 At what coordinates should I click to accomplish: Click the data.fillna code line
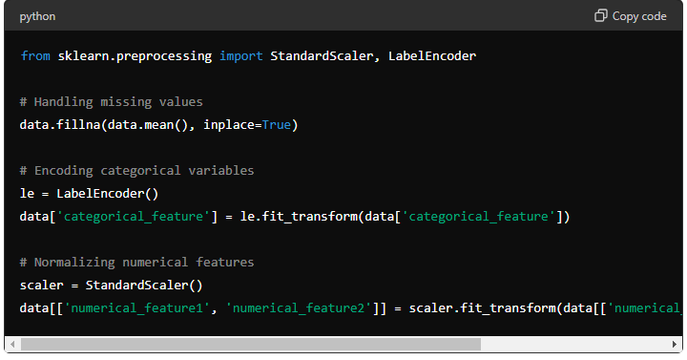click(158, 125)
